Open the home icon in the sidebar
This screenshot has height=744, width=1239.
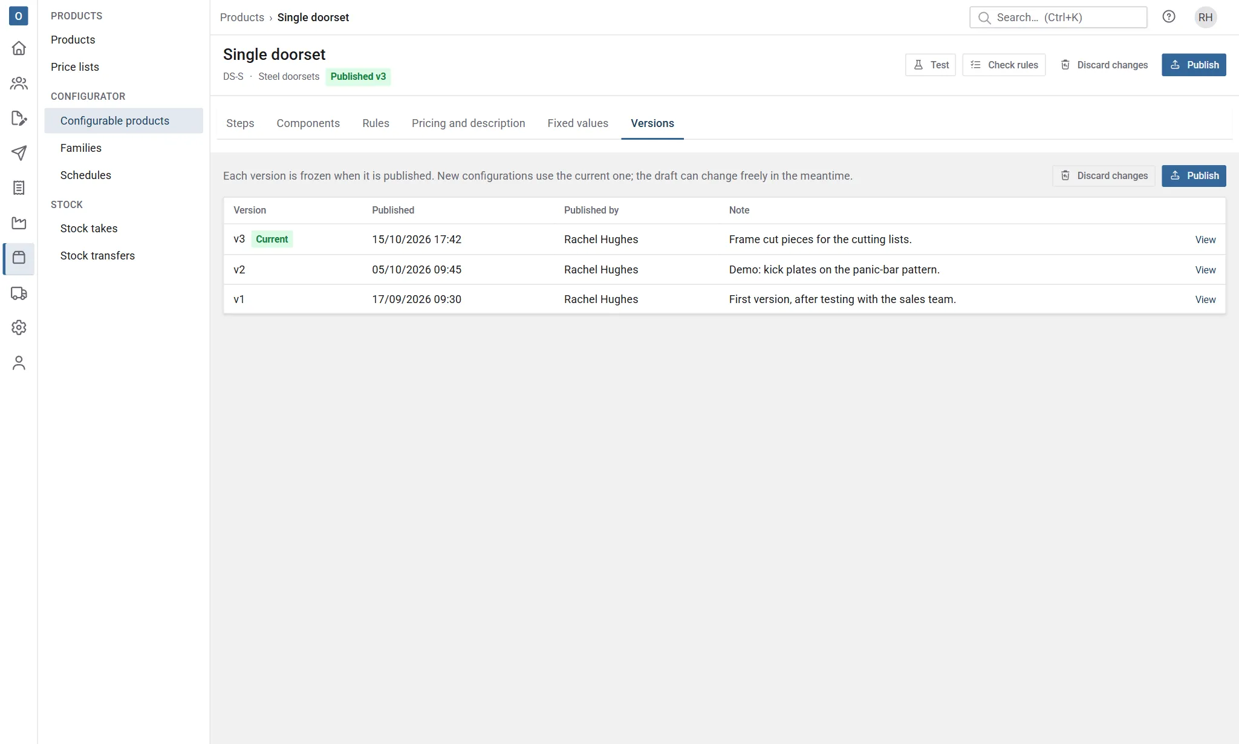[x=19, y=48]
